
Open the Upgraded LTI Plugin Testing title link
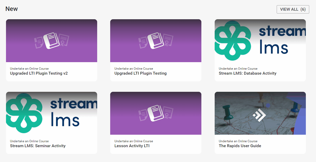point(140,73)
